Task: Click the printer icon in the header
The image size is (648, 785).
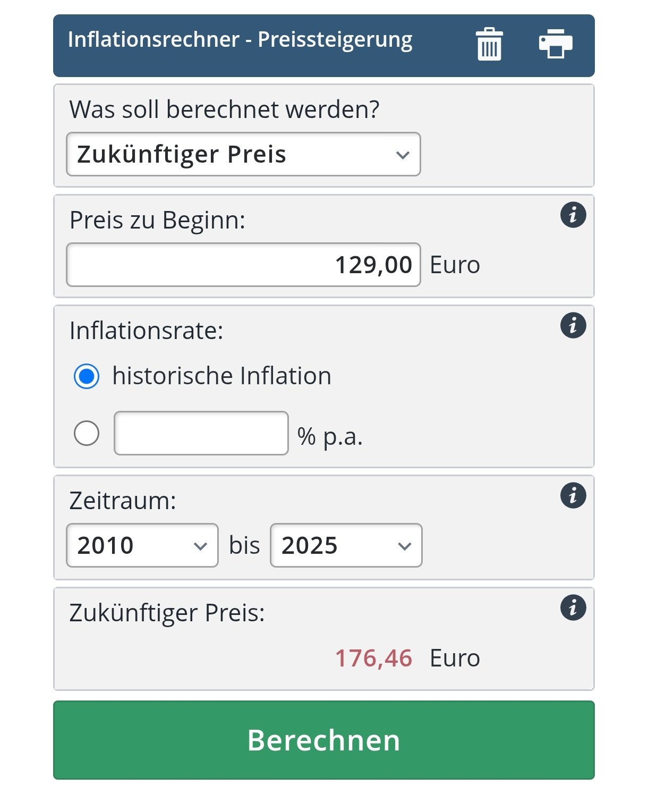Action: [555, 44]
